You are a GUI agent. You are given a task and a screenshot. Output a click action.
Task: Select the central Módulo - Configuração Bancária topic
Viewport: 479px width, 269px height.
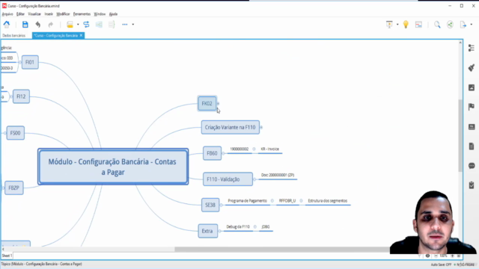tap(113, 167)
